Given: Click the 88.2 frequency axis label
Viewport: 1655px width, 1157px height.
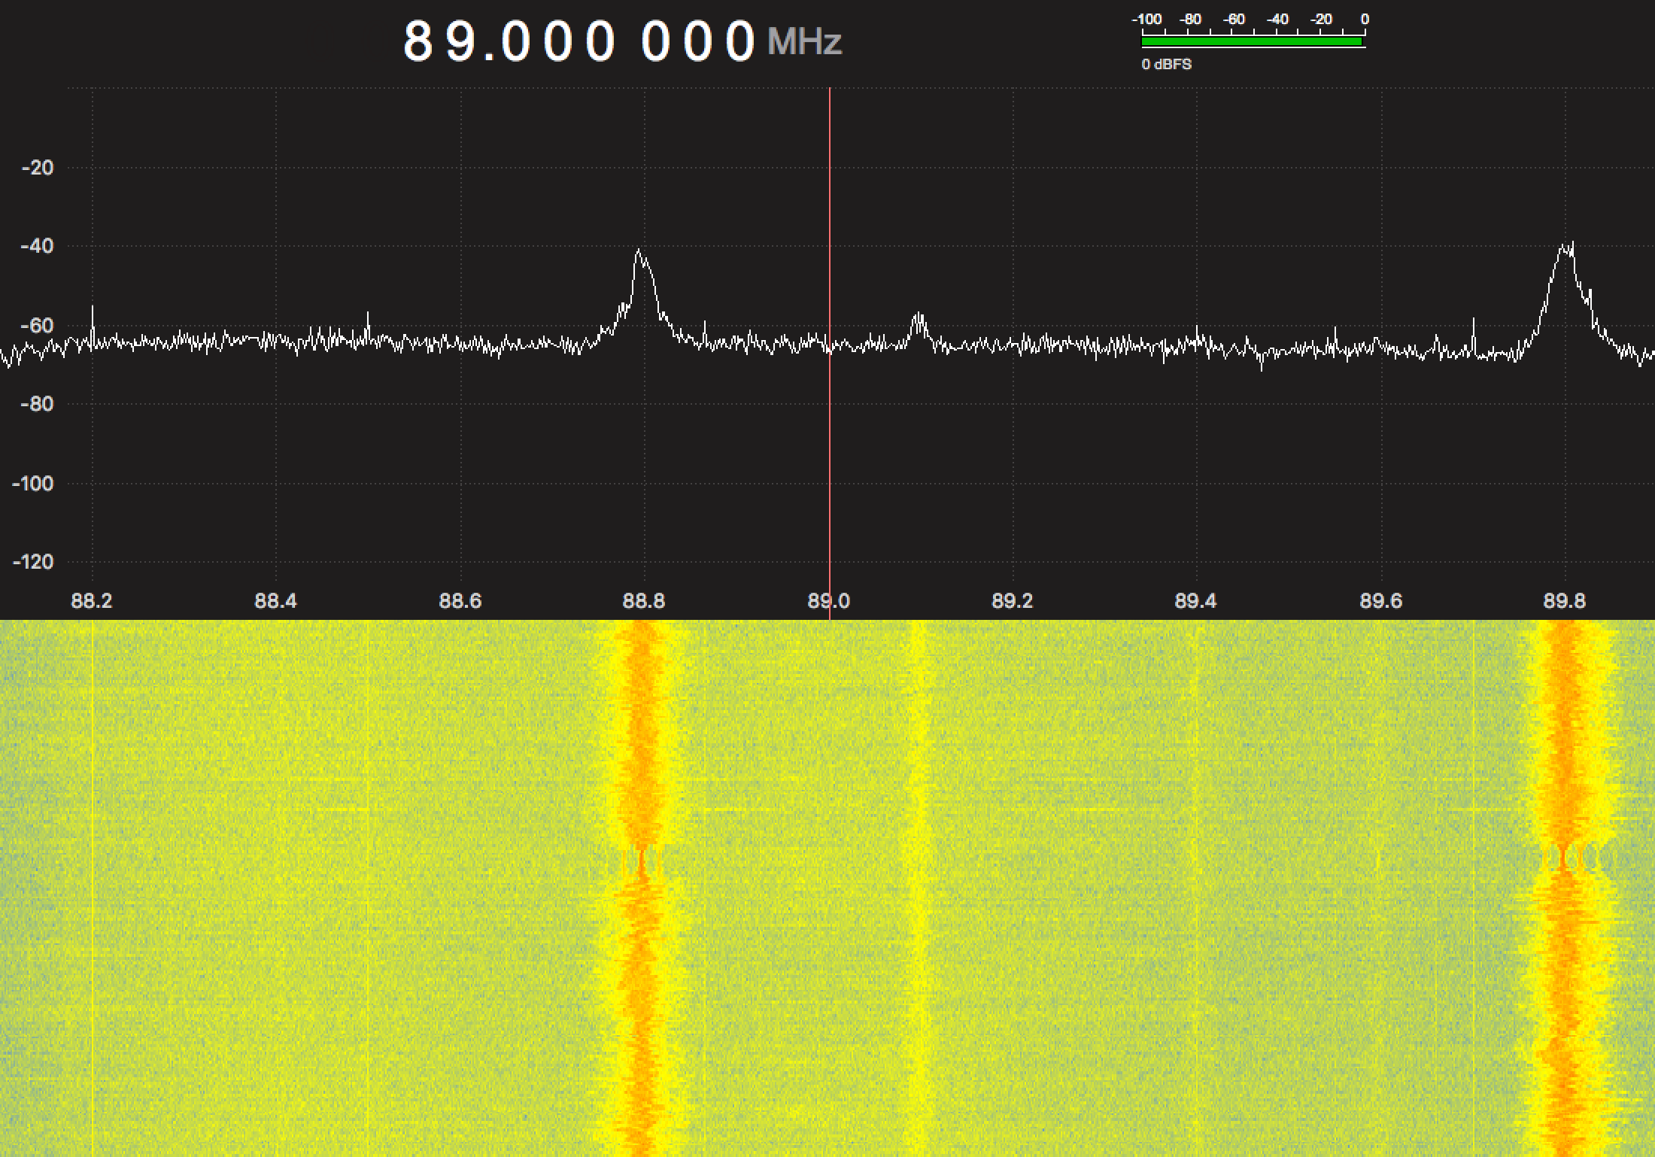Looking at the screenshot, I should [x=91, y=601].
